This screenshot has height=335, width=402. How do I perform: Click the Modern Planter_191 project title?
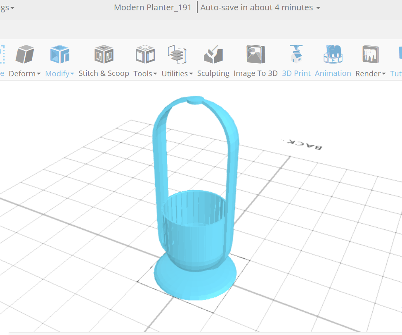(x=153, y=7)
